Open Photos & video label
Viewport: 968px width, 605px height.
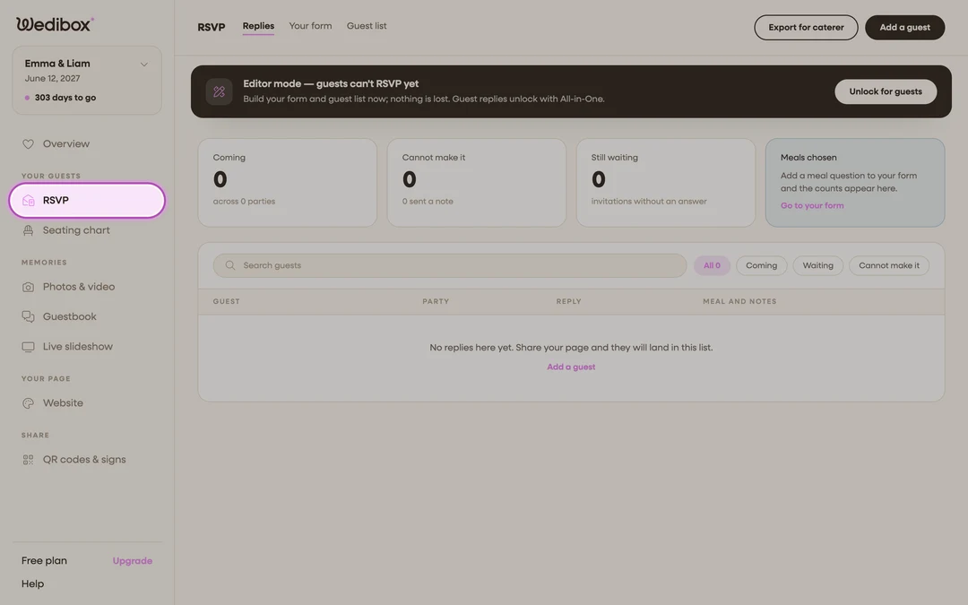point(78,287)
